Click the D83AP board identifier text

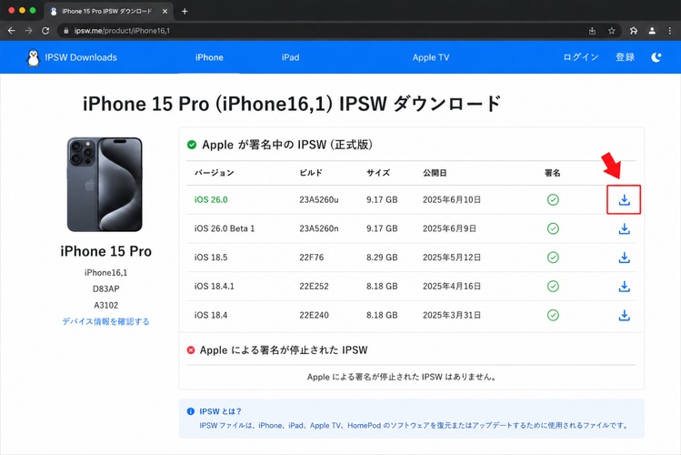[106, 289]
